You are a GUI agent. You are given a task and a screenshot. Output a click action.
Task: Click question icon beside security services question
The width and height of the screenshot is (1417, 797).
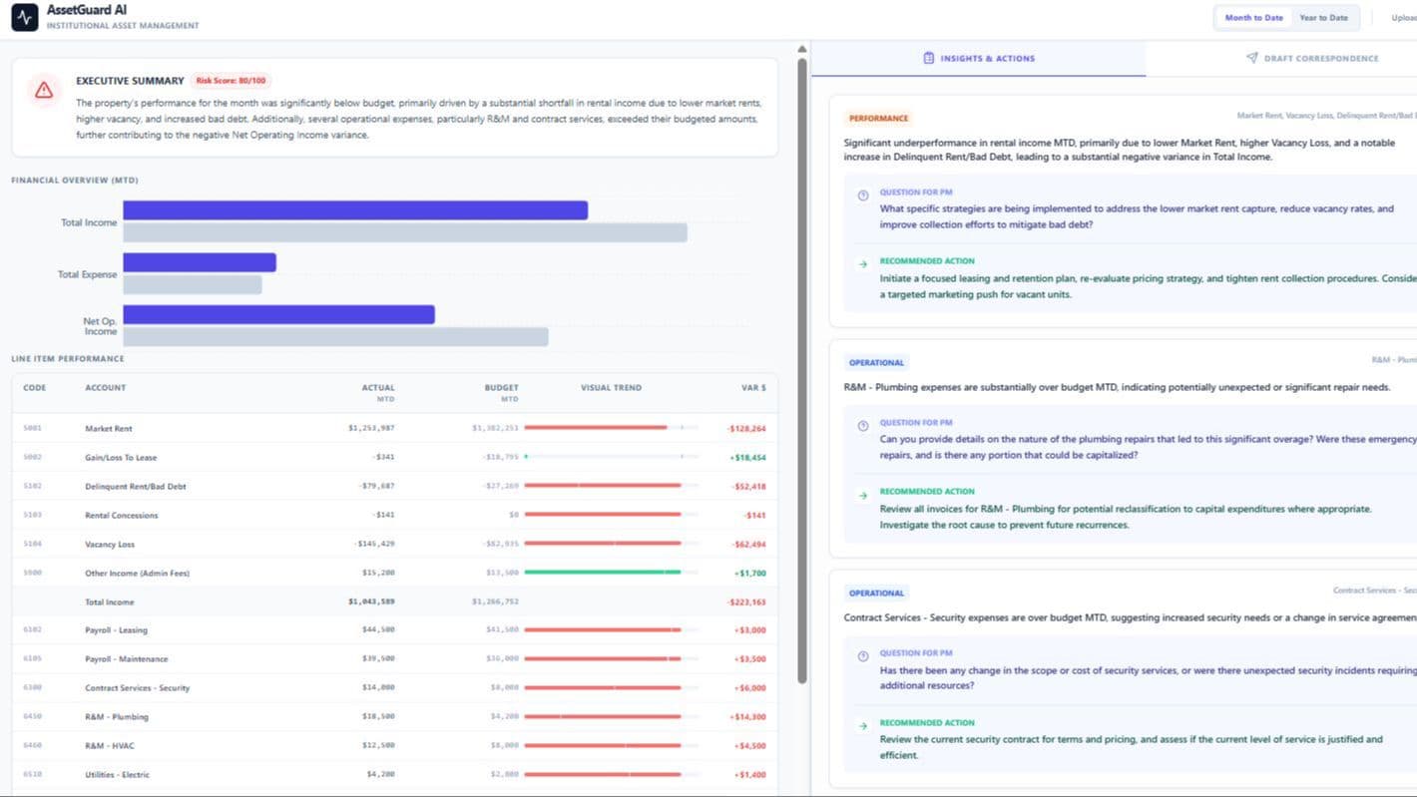[x=863, y=655]
